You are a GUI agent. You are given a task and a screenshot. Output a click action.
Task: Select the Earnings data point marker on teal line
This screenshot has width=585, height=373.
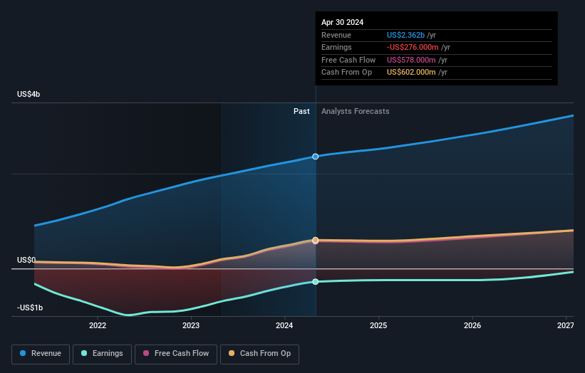click(316, 282)
